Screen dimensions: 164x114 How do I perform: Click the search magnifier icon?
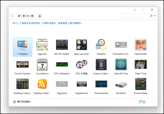[151, 16]
